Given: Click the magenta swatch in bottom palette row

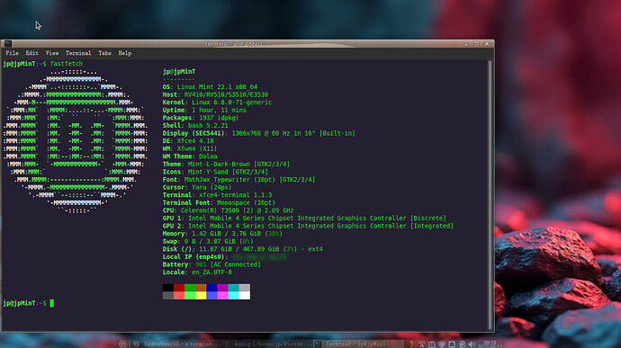Looking at the screenshot, I should tap(223, 295).
